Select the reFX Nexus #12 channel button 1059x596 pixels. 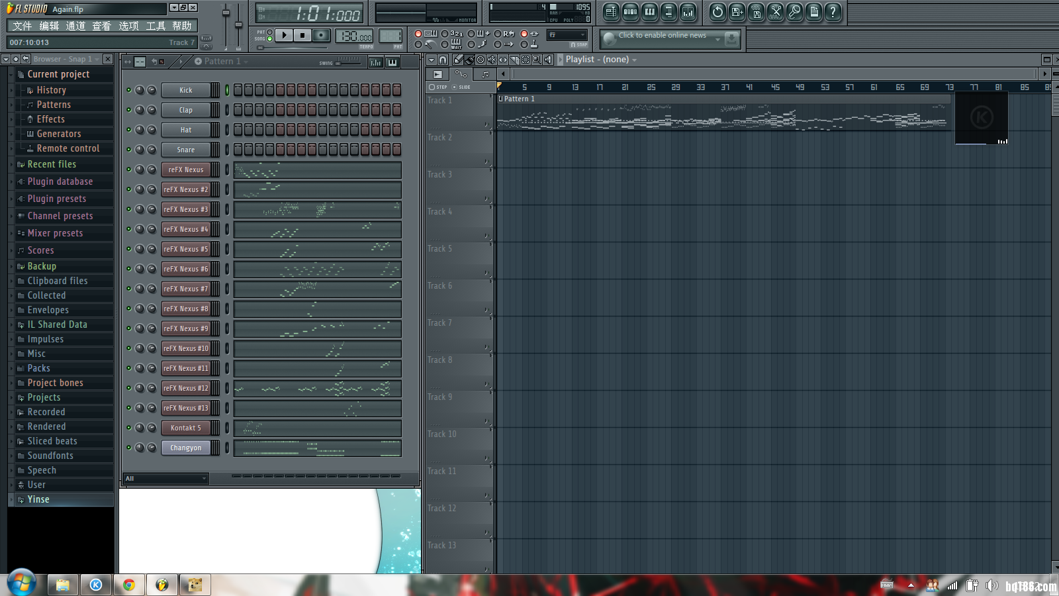point(186,388)
